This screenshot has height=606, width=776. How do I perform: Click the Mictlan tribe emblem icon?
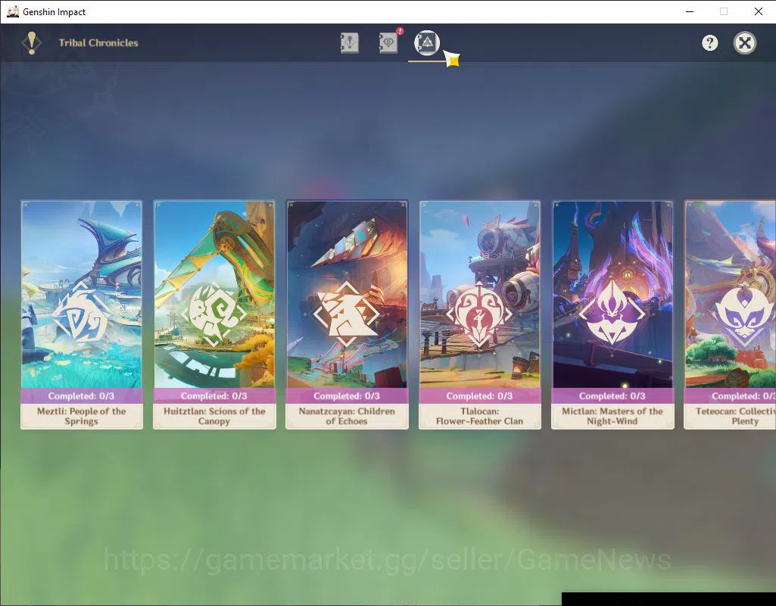coord(612,313)
